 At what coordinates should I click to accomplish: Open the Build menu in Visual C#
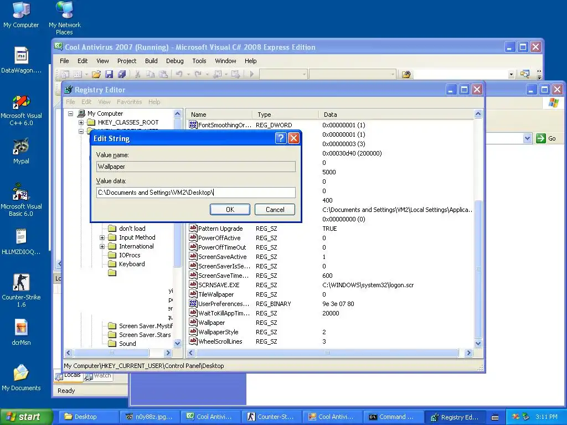pos(151,61)
